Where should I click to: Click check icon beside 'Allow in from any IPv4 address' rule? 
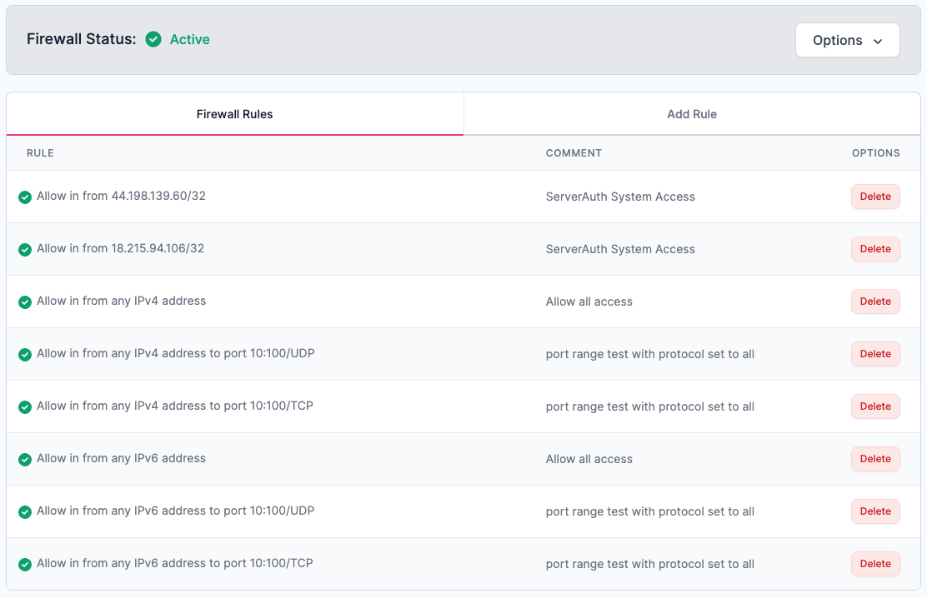click(25, 302)
